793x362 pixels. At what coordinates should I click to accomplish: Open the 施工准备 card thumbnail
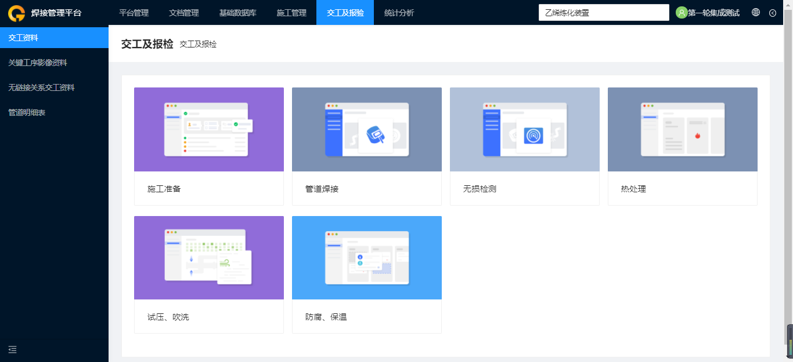coord(209,130)
